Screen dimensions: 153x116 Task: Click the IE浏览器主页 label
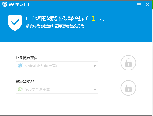(27, 58)
